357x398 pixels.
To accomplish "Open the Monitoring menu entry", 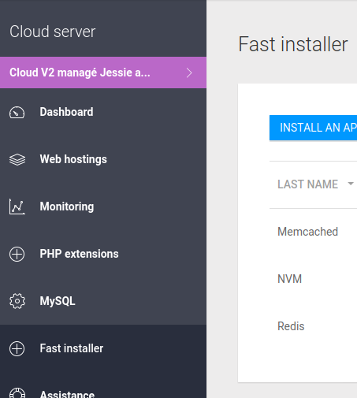I will [103, 206].
